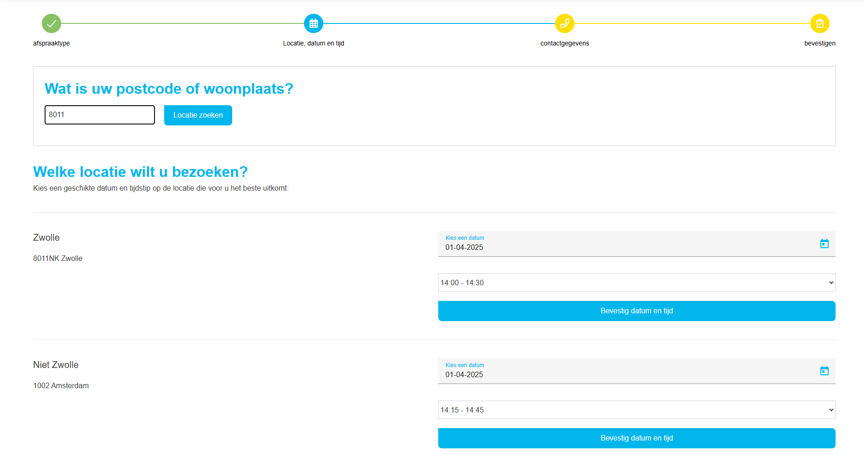Screen dimensions: 865x458
Task: Open the calendar picker icon for Zwolle
Action: point(824,243)
